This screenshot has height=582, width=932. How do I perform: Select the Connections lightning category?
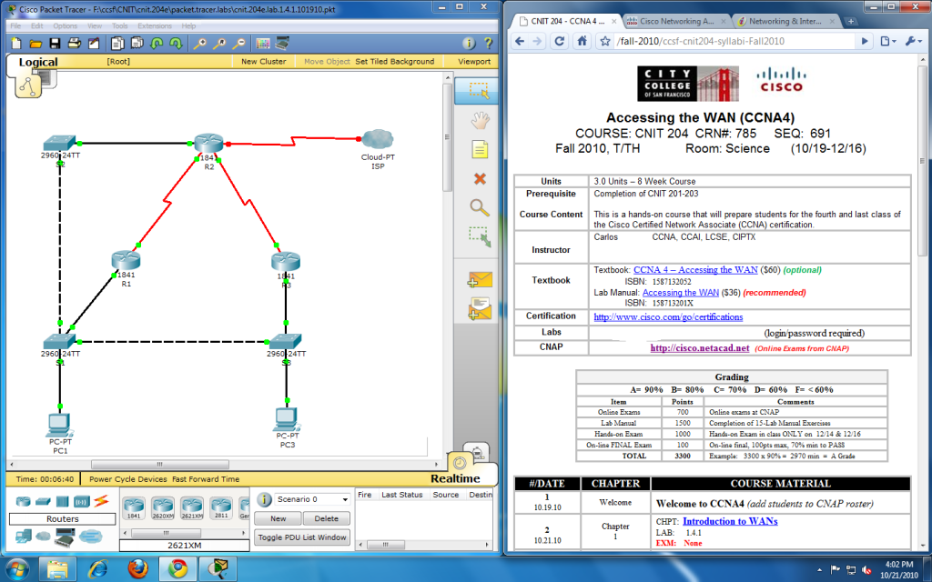pyautogui.click(x=102, y=501)
